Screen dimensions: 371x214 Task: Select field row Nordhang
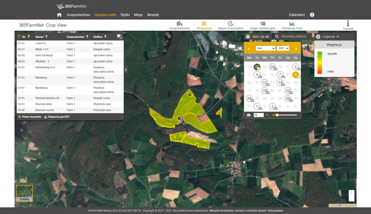tap(70, 90)
